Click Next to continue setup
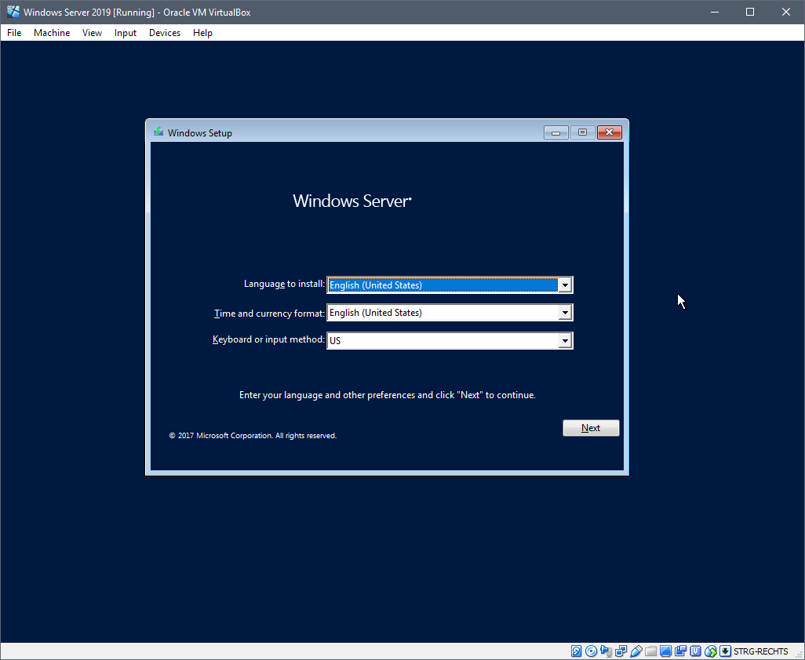Image resolution: width=805 pixels, height=660 pixels. [x=591, y=428]
